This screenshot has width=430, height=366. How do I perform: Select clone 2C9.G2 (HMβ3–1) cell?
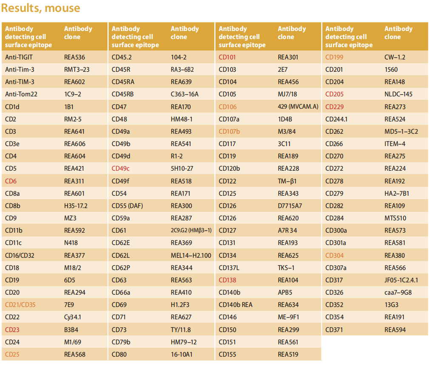click(191, 231)
